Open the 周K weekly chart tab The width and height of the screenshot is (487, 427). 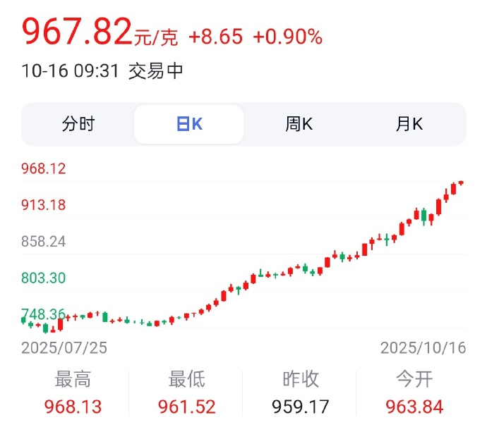[x=299, y=124]
